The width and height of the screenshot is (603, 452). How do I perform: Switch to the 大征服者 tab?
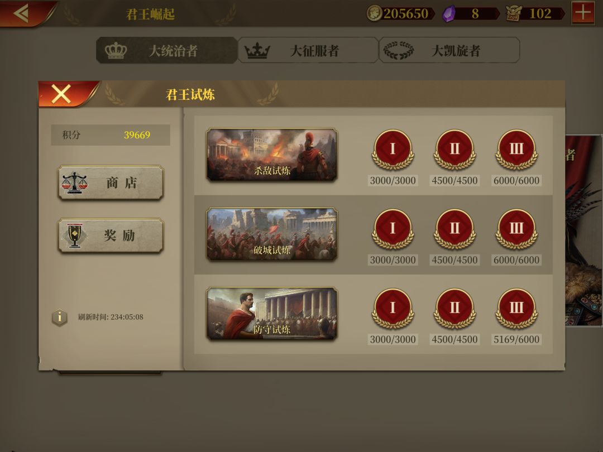308,50
